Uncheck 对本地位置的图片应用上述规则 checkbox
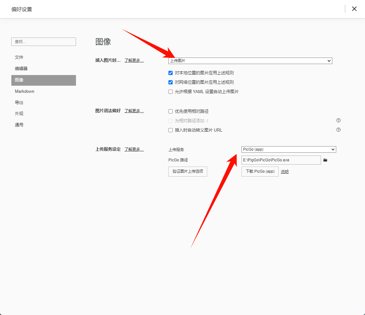The height and width of the screenshot is (315, 365). (x=171, y=73)
